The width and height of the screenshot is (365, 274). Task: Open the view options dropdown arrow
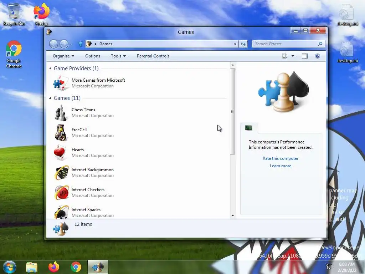tap(293, 56)
